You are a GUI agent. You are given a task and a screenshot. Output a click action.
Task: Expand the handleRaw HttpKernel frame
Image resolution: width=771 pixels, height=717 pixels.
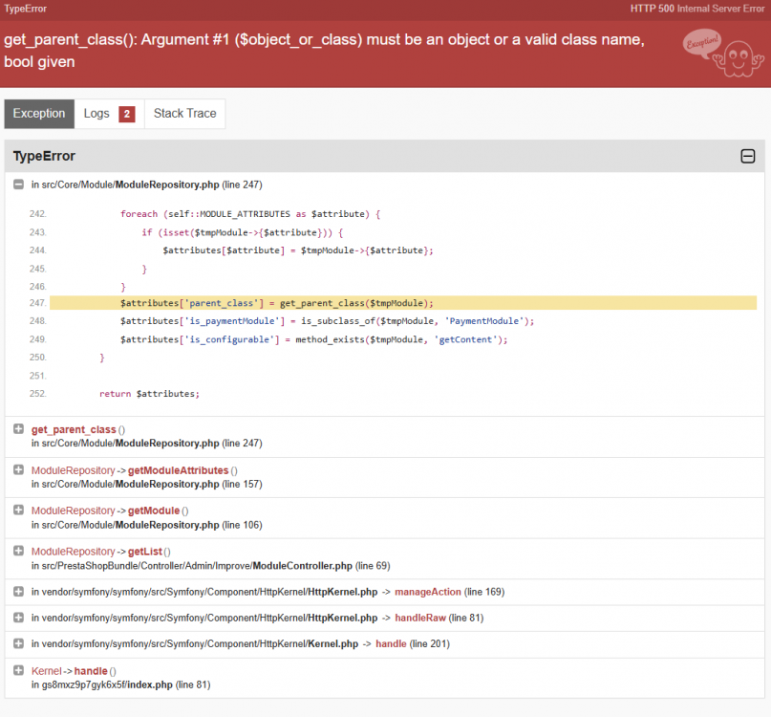point(18,618)
